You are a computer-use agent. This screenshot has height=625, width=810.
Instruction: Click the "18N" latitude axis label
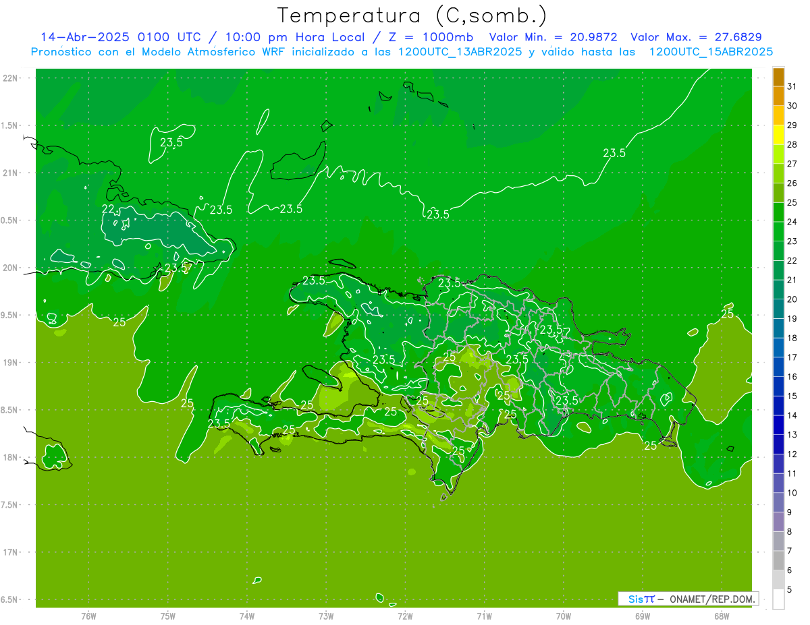(x=10, y=457)
